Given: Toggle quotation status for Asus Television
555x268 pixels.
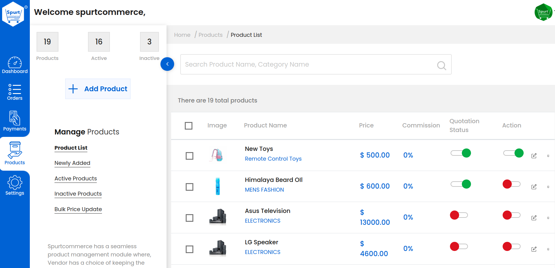Looking at the screenshot, I should tap(459, 215).
